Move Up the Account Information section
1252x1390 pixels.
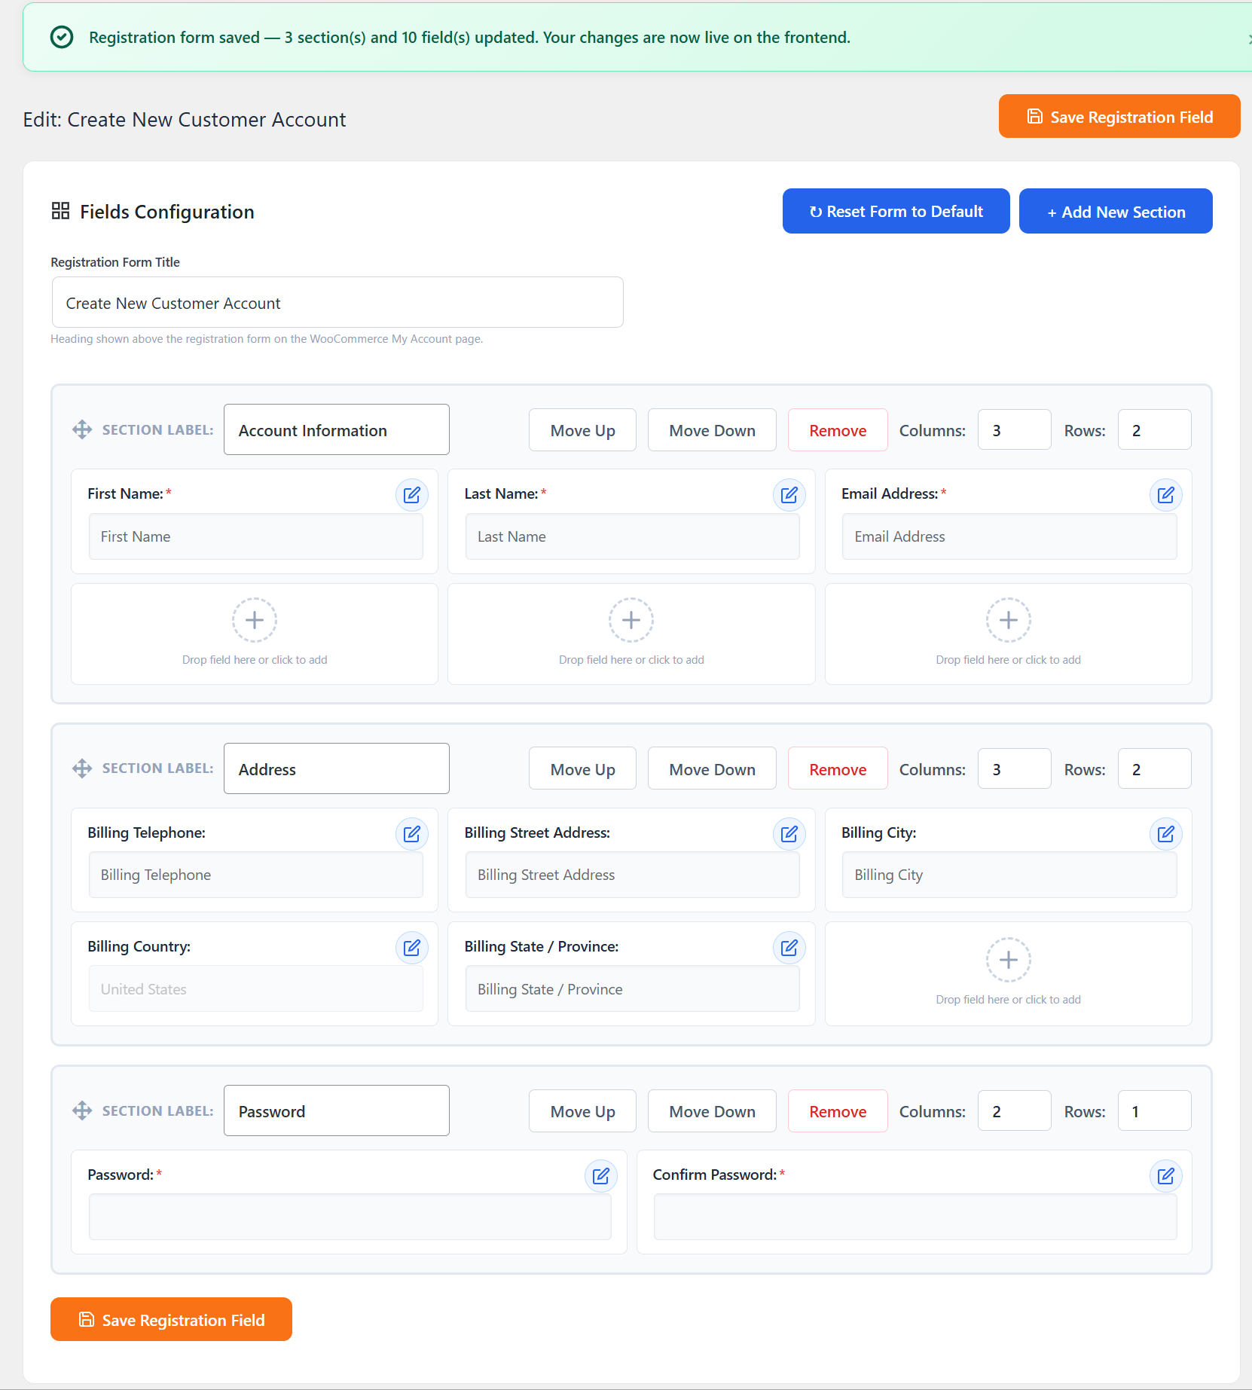tap(582, 430)
